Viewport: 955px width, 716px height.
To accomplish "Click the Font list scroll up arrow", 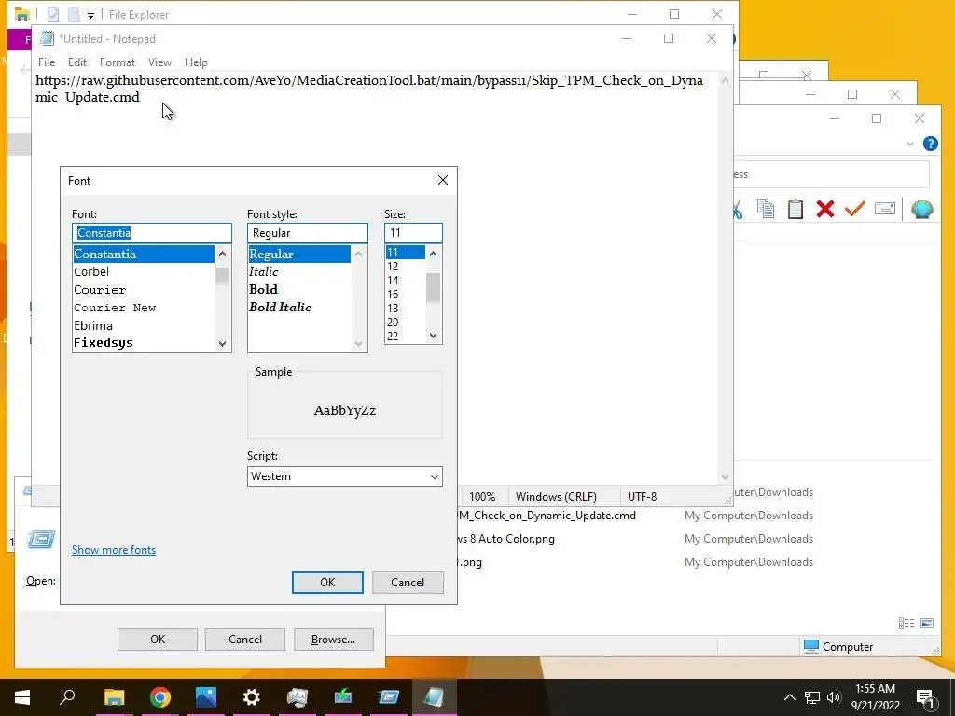I will [x=222, y=254].
